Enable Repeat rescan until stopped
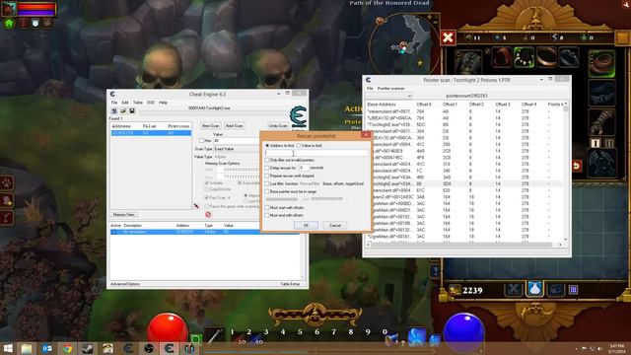This screenshot has height=355, width=631. [x=267, y=176]
